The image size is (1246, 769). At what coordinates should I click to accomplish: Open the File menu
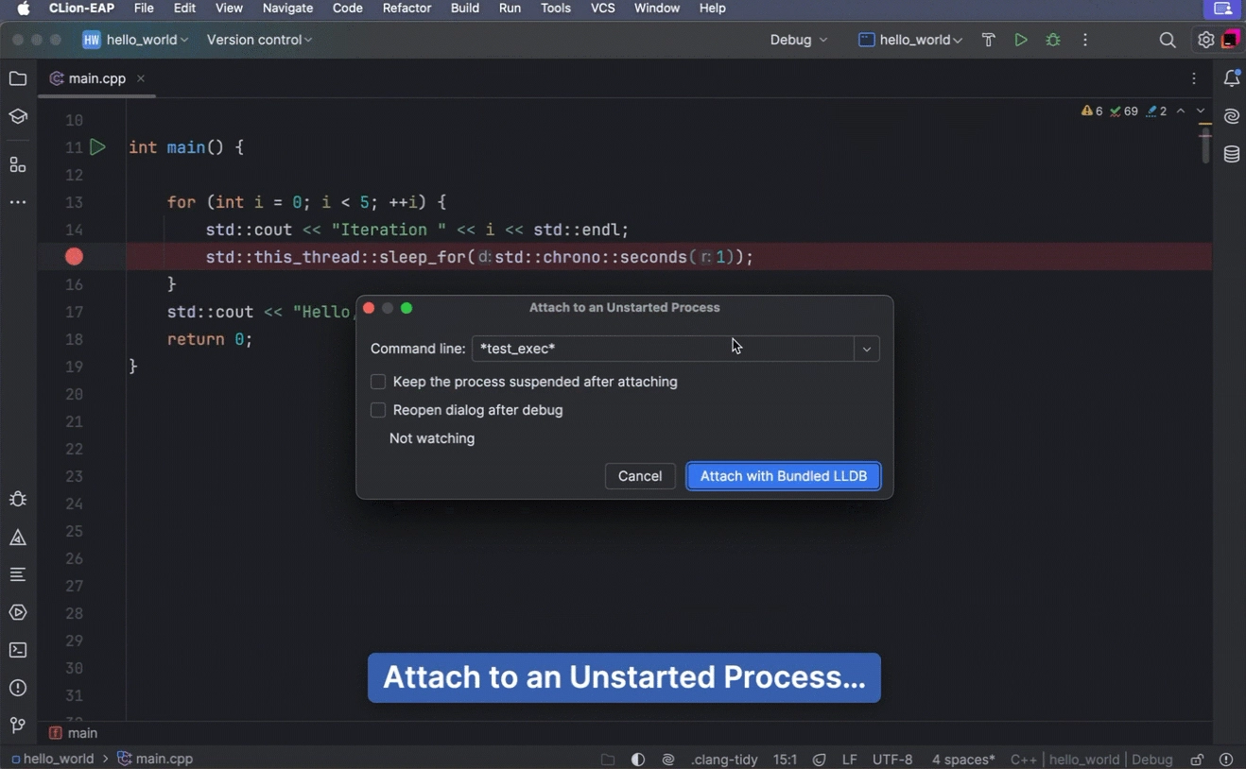tap(144, 9)
